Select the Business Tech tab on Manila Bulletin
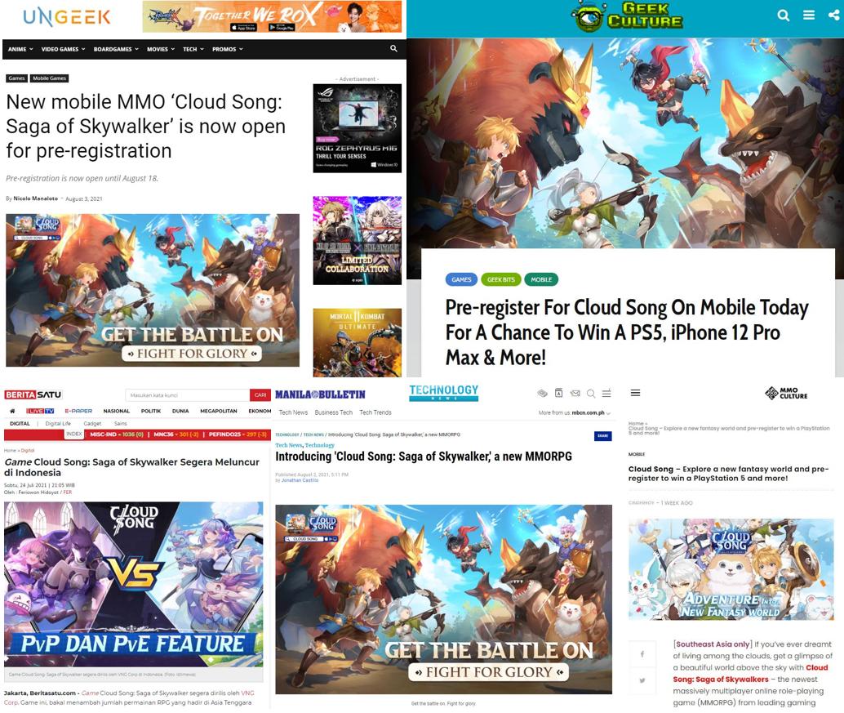This screenshot has width=844, height=713. coord(334,412)
